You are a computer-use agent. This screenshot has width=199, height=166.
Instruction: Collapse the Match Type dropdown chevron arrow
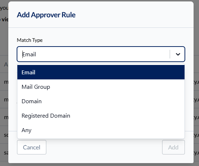click(178, 54)
